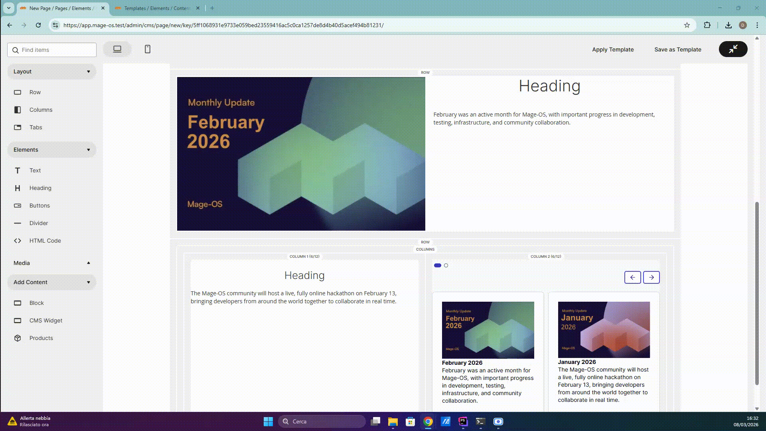Image resolution: width=766 pixels, height=431 pixels.
Task: Expand the Add Content section
Action: click(x=89, y=282)
